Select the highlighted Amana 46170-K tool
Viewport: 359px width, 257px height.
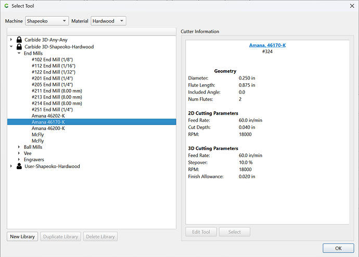pos(92,122)
